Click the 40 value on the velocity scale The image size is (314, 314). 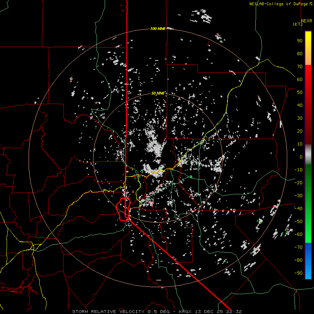(300, 105)
